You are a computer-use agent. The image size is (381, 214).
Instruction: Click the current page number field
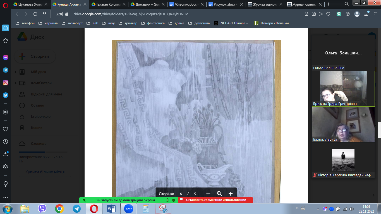(181, 194)
